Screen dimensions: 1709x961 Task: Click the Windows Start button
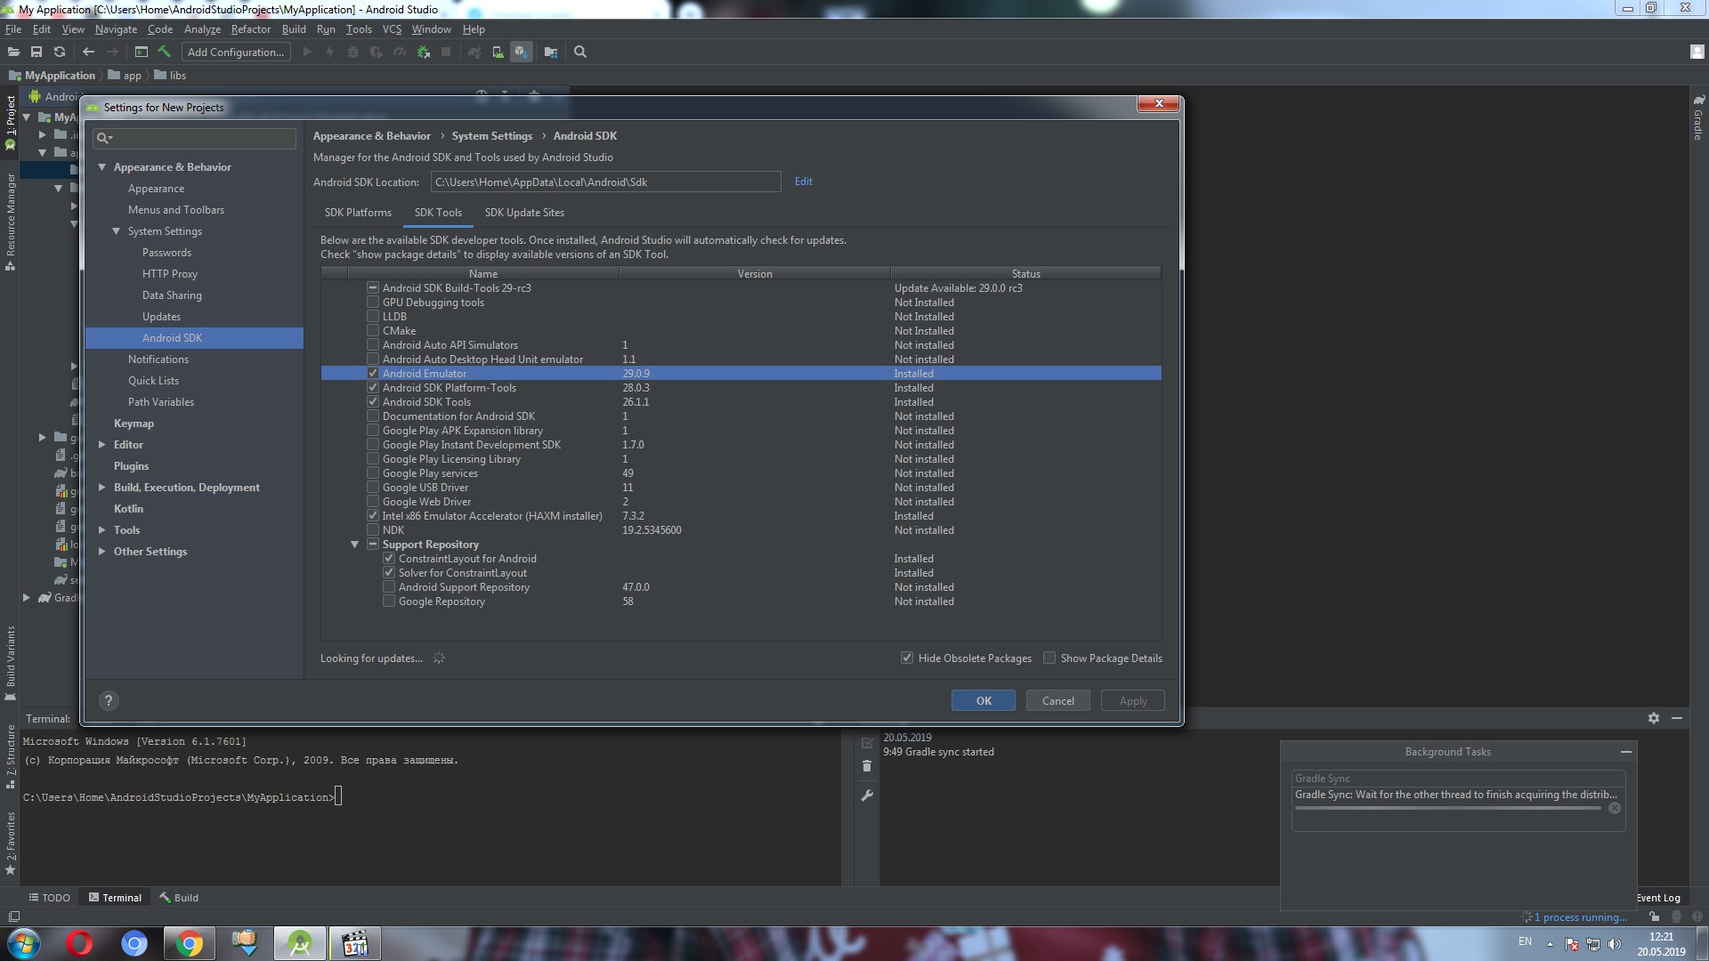click(24, 943)
